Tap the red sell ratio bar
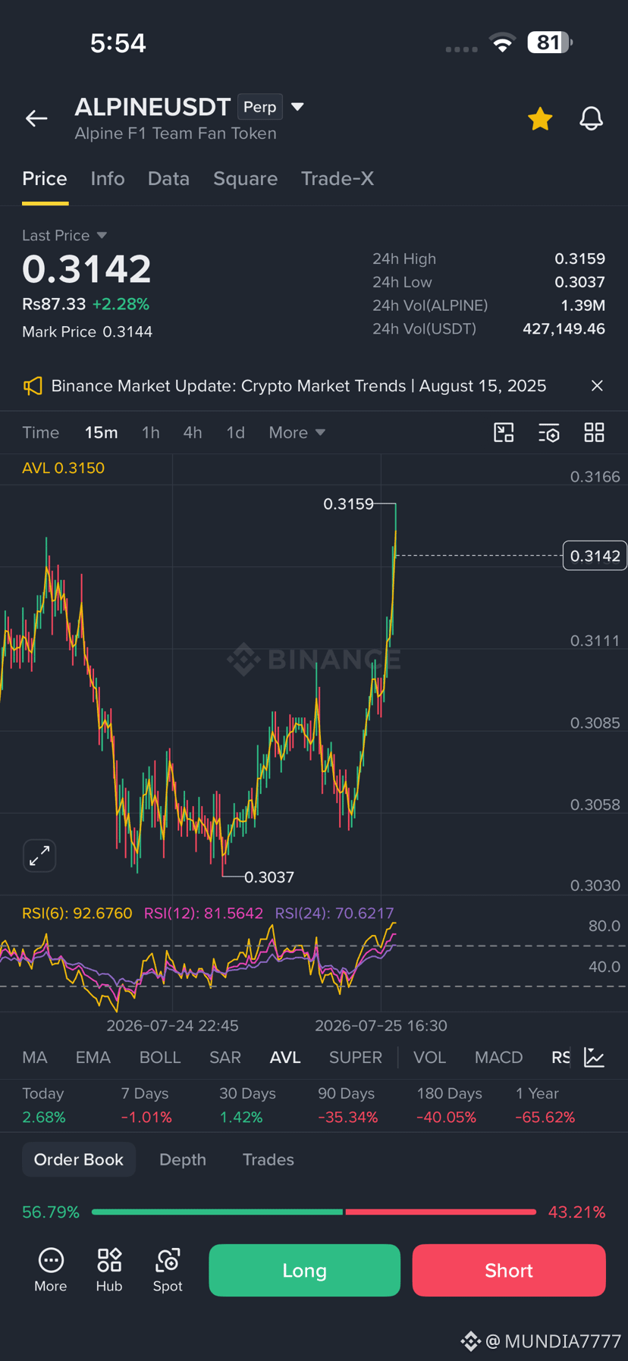This screenshot has width=628, height=1361. (x=441, y=1212)
